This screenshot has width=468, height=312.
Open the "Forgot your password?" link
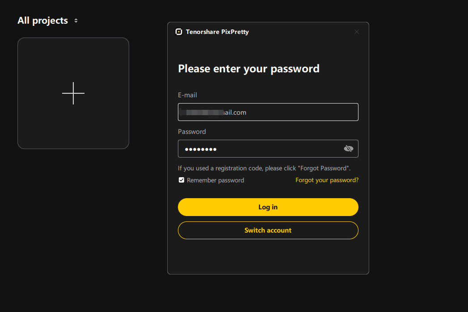pos(327,180)
